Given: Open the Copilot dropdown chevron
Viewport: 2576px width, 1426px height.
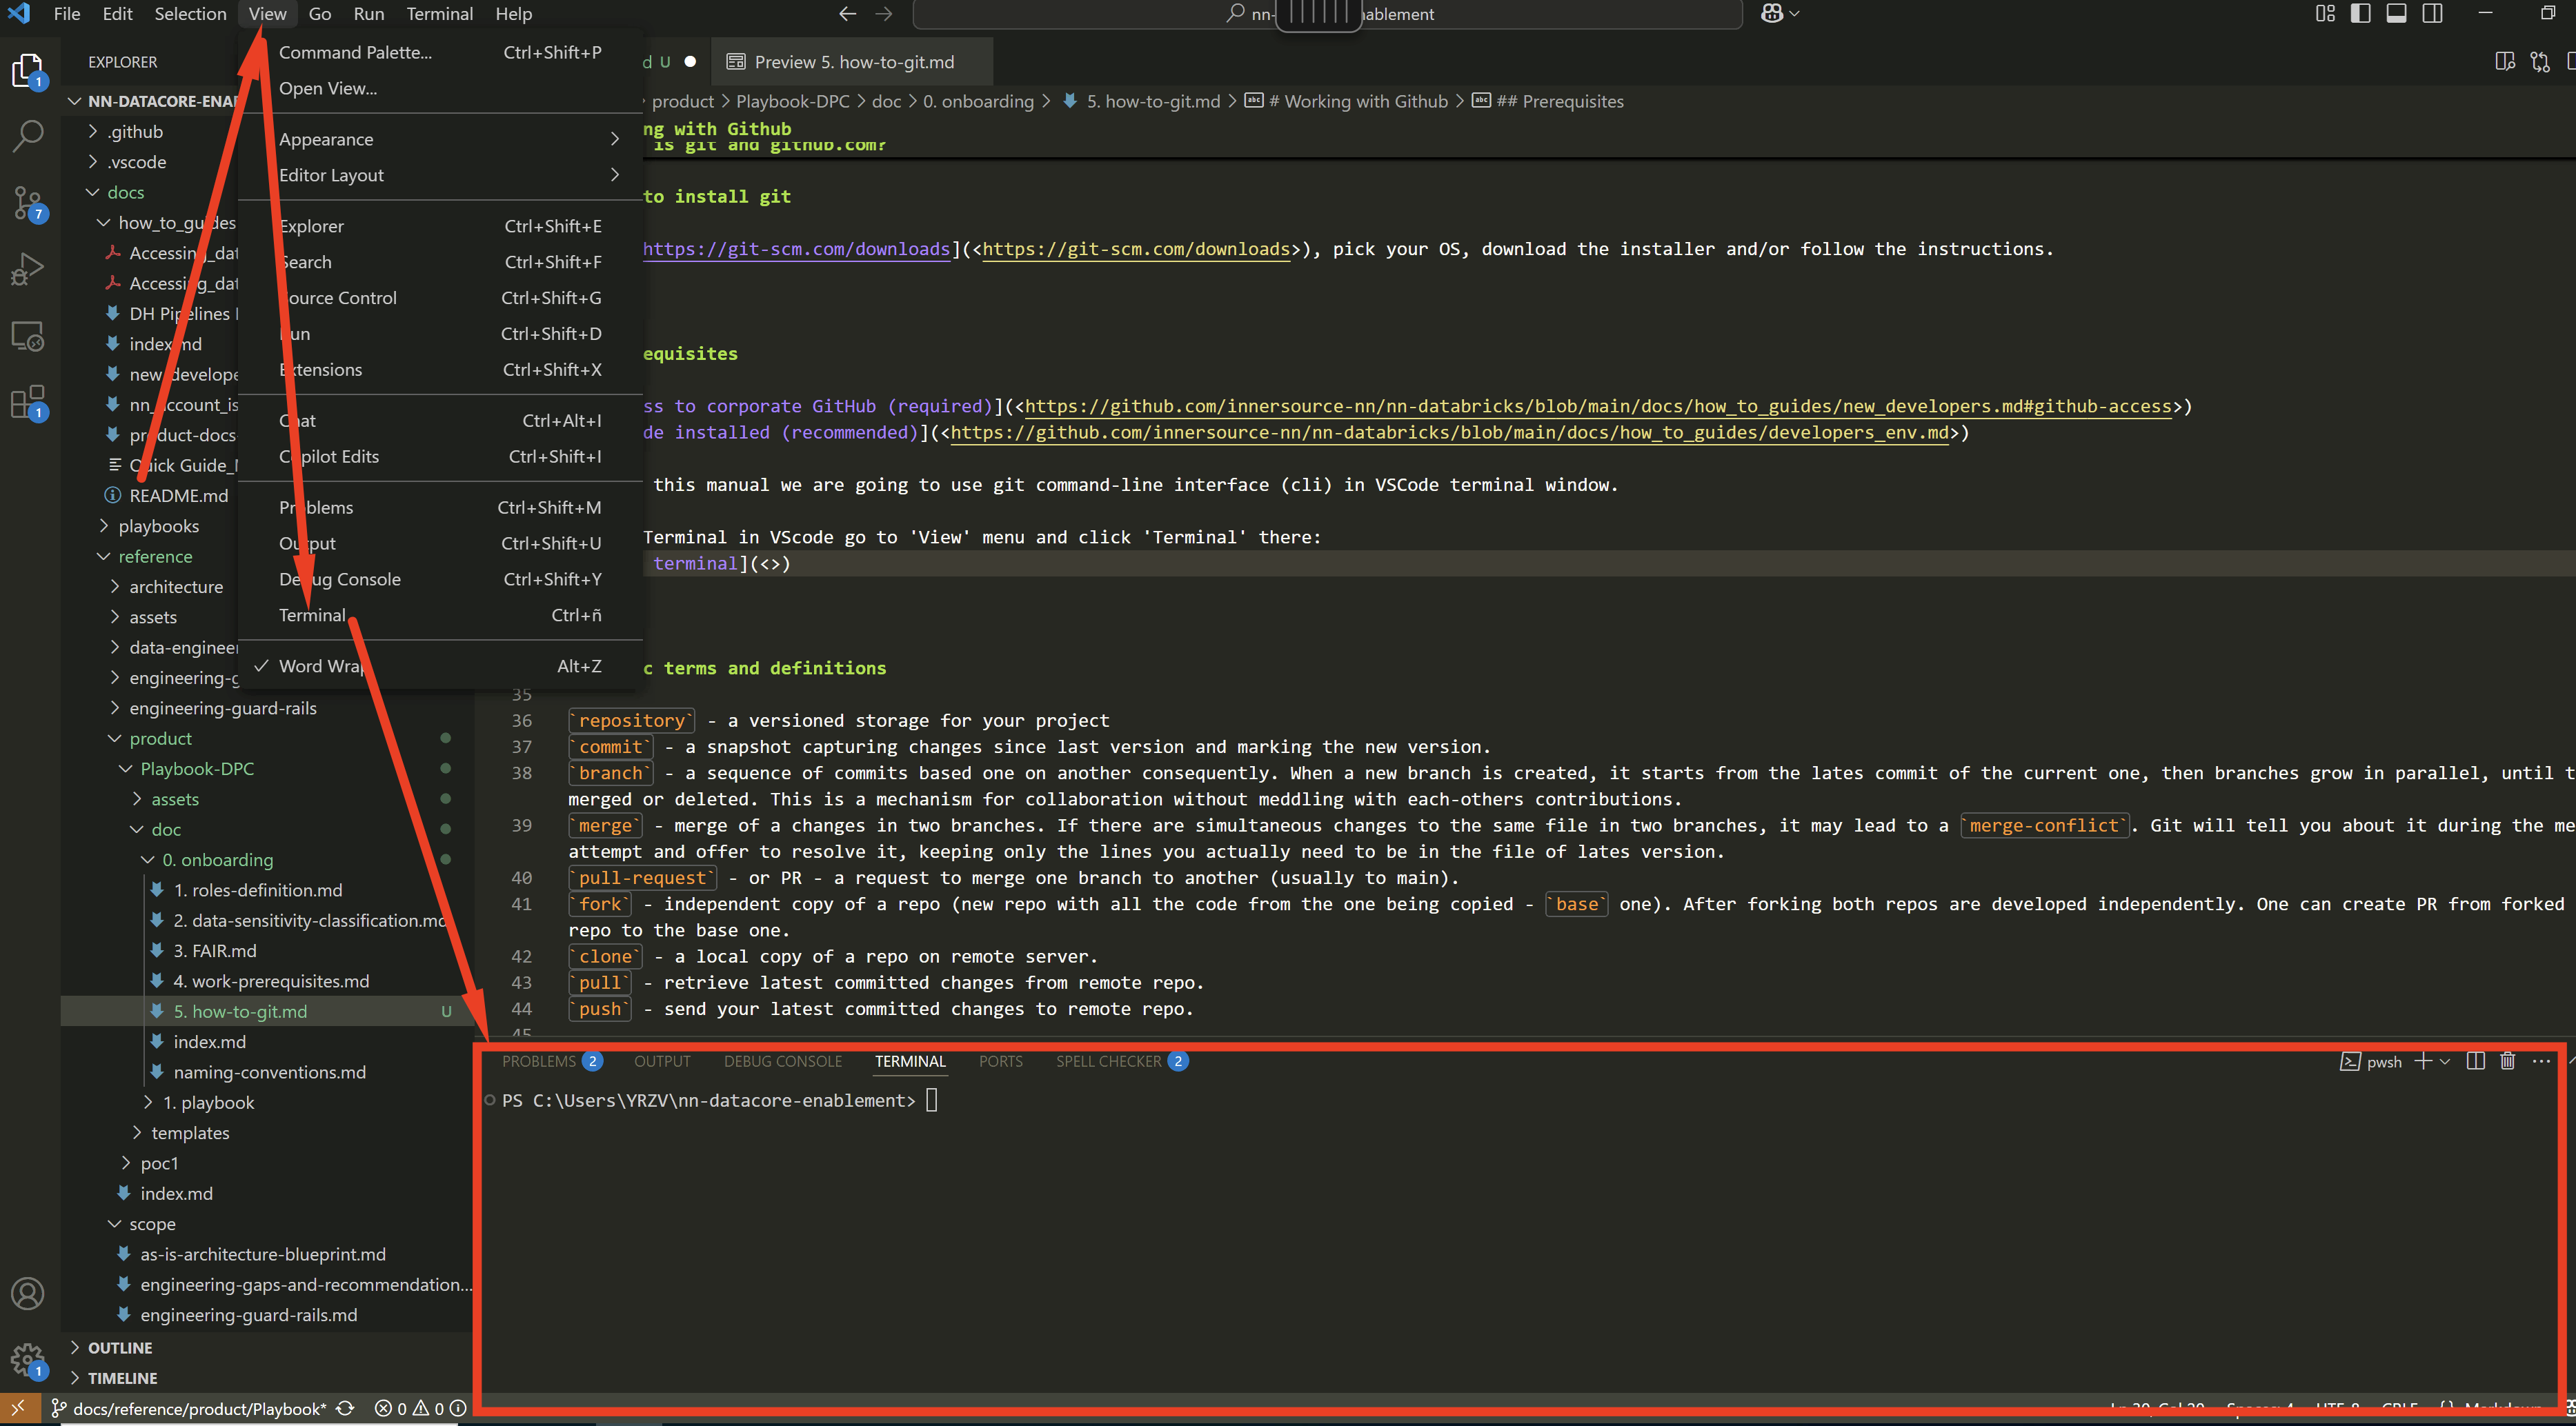Looking at the screenshot, I should [1794, 14].
